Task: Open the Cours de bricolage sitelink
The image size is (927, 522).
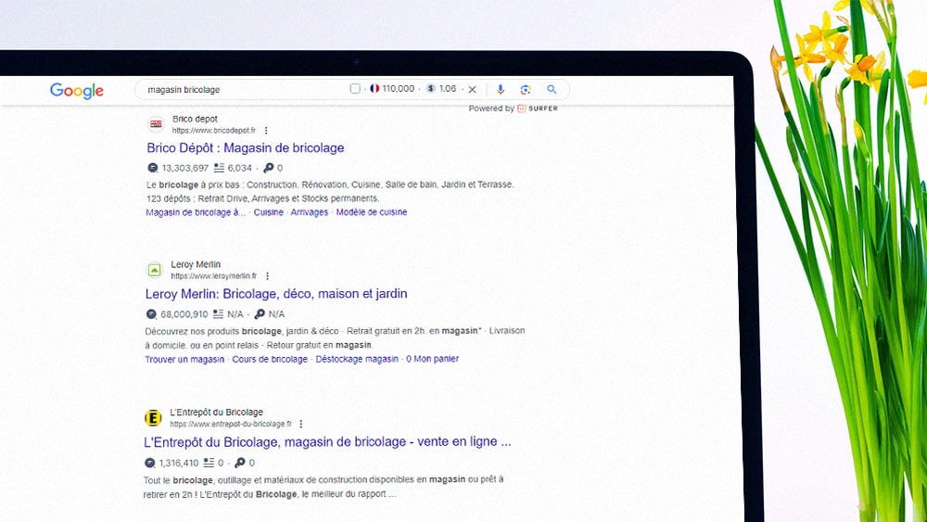Action: [270, 359]
